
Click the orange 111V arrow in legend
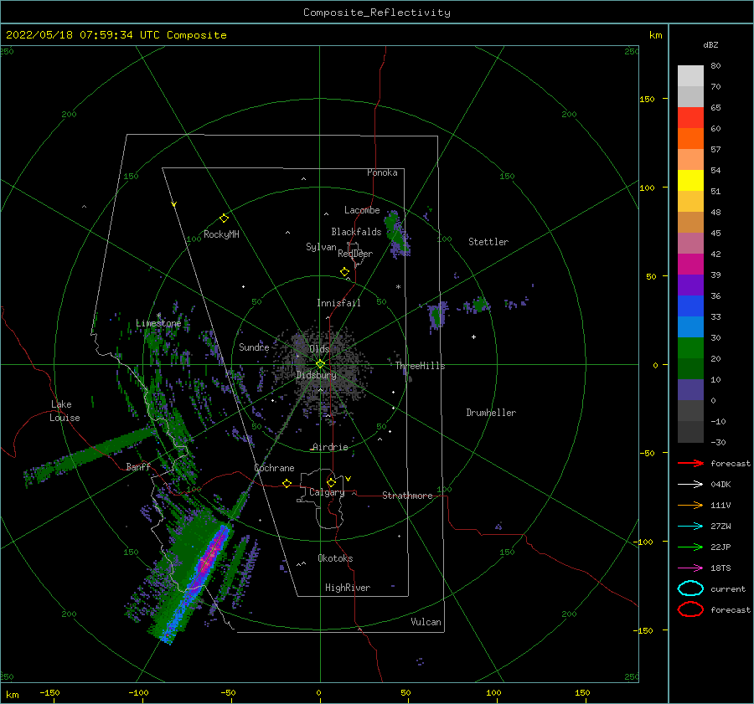(690, 505)
